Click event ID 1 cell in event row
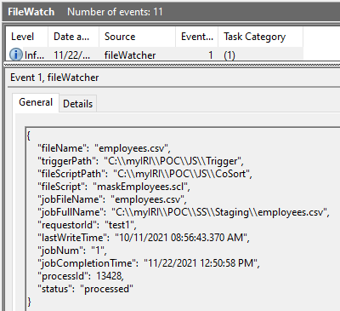This screenshot has height=311, width=340. pyautogui.click(x=211, y=55)
